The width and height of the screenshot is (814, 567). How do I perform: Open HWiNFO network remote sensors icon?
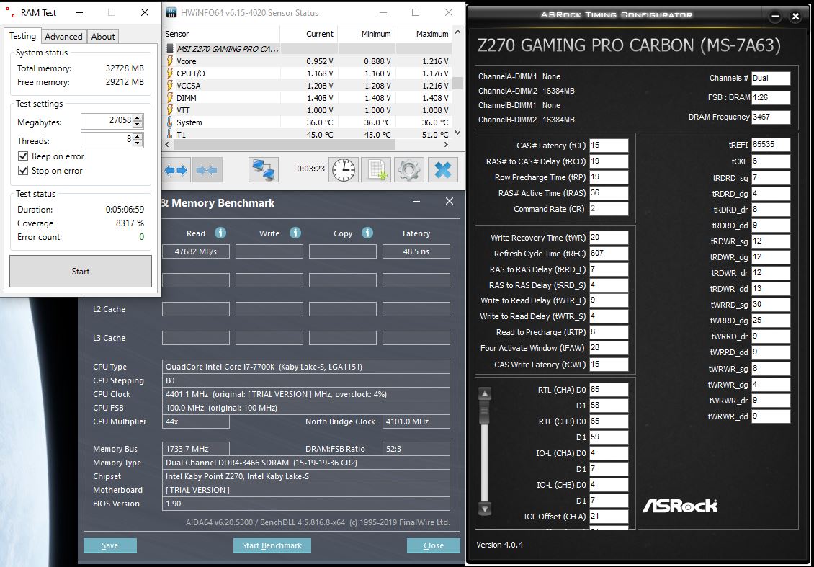point(264,170)
